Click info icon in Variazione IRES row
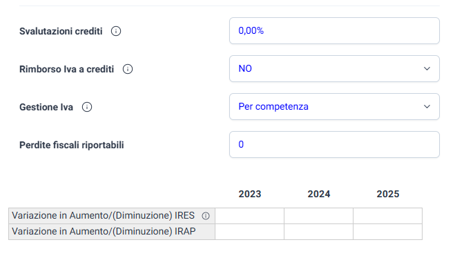The image size is (455, 269). (206, 216)
